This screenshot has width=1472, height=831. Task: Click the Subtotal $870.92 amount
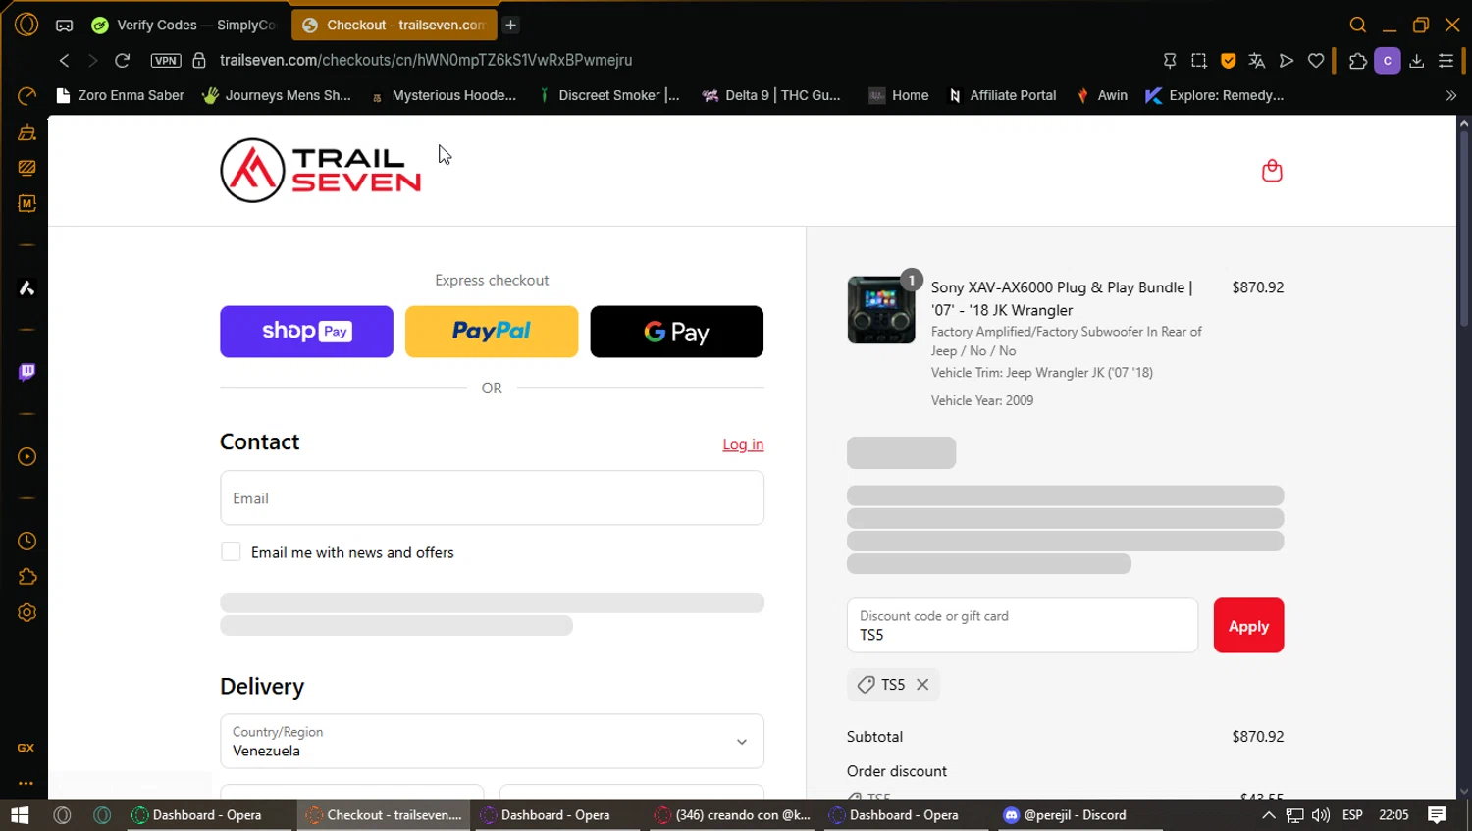click(x=1258, y=736)
